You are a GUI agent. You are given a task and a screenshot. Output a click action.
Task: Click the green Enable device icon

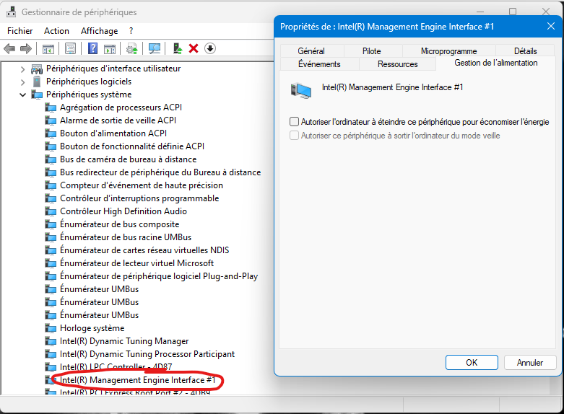pos(178,48)
